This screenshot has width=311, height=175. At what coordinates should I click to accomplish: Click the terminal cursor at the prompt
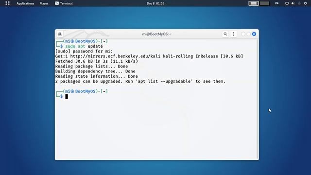67,96
